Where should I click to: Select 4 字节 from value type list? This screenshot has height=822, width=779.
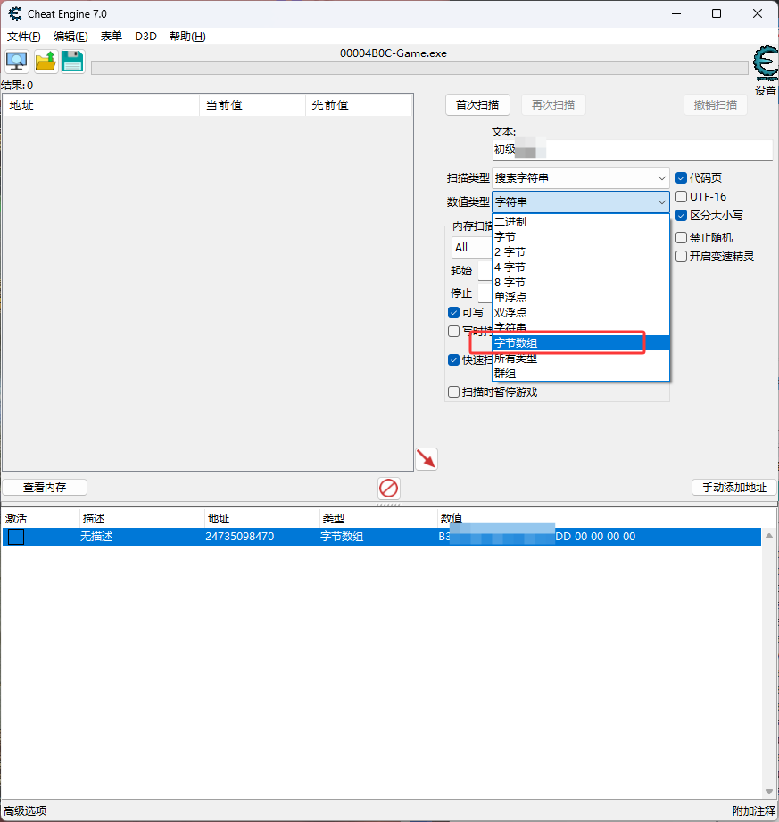point(580,267)
